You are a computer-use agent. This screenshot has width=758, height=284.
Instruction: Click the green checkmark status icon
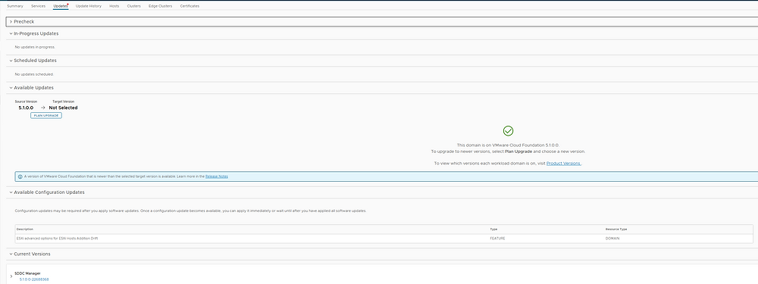pos(508,130)
